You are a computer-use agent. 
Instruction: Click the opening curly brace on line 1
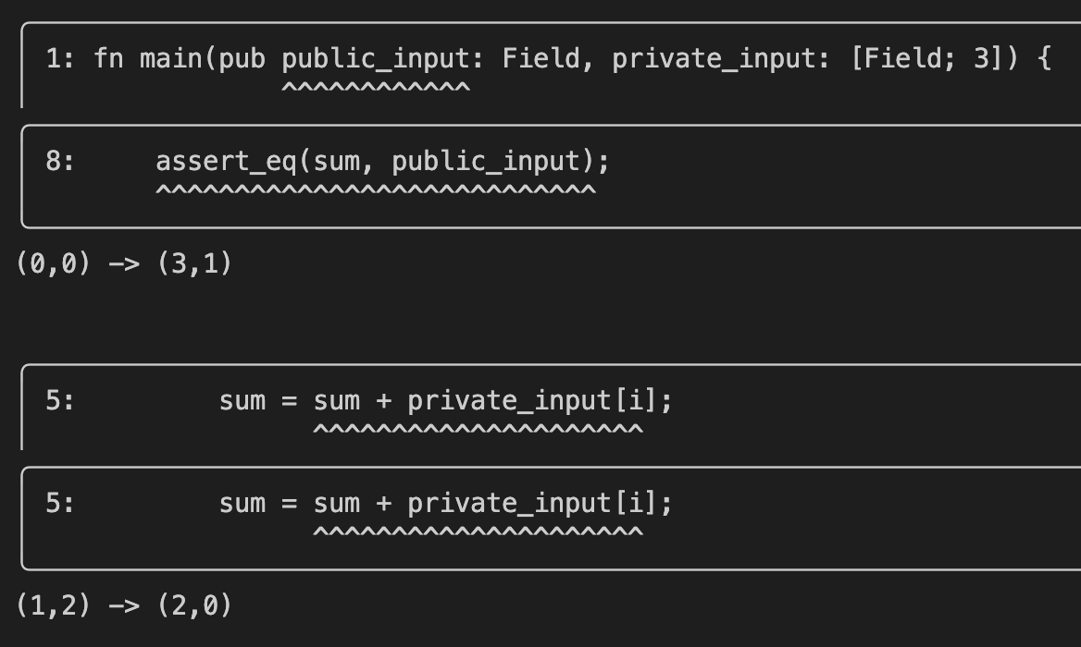1044,59
